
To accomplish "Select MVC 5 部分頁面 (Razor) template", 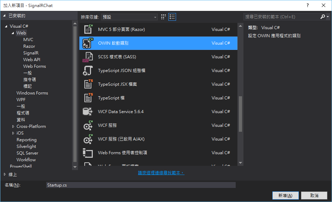I will [158, 29].
